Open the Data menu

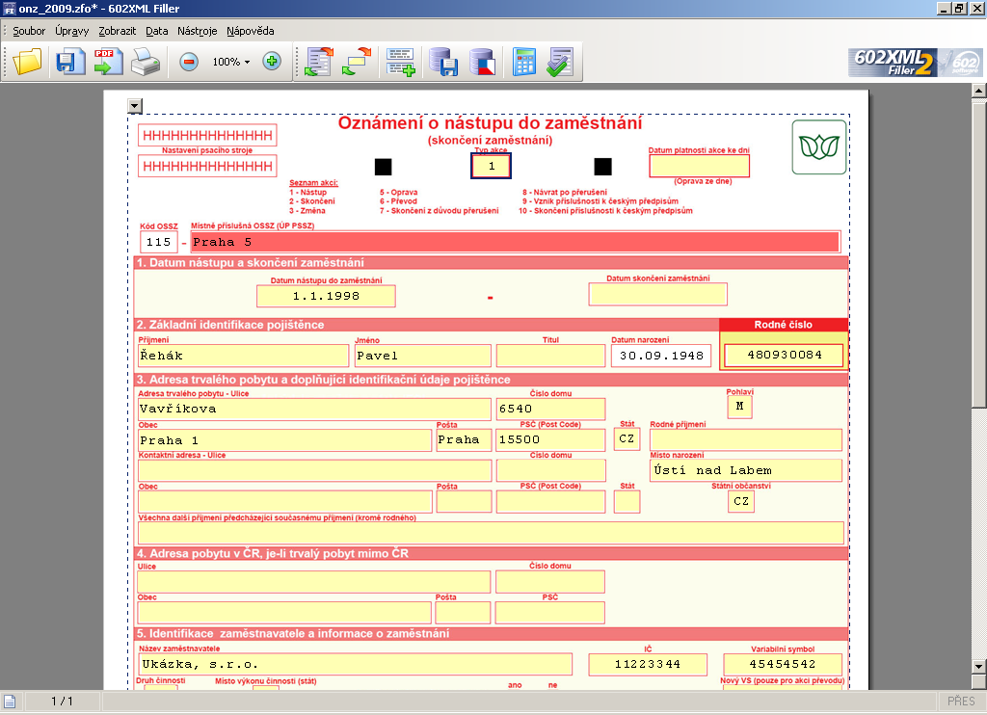point(157,31)
